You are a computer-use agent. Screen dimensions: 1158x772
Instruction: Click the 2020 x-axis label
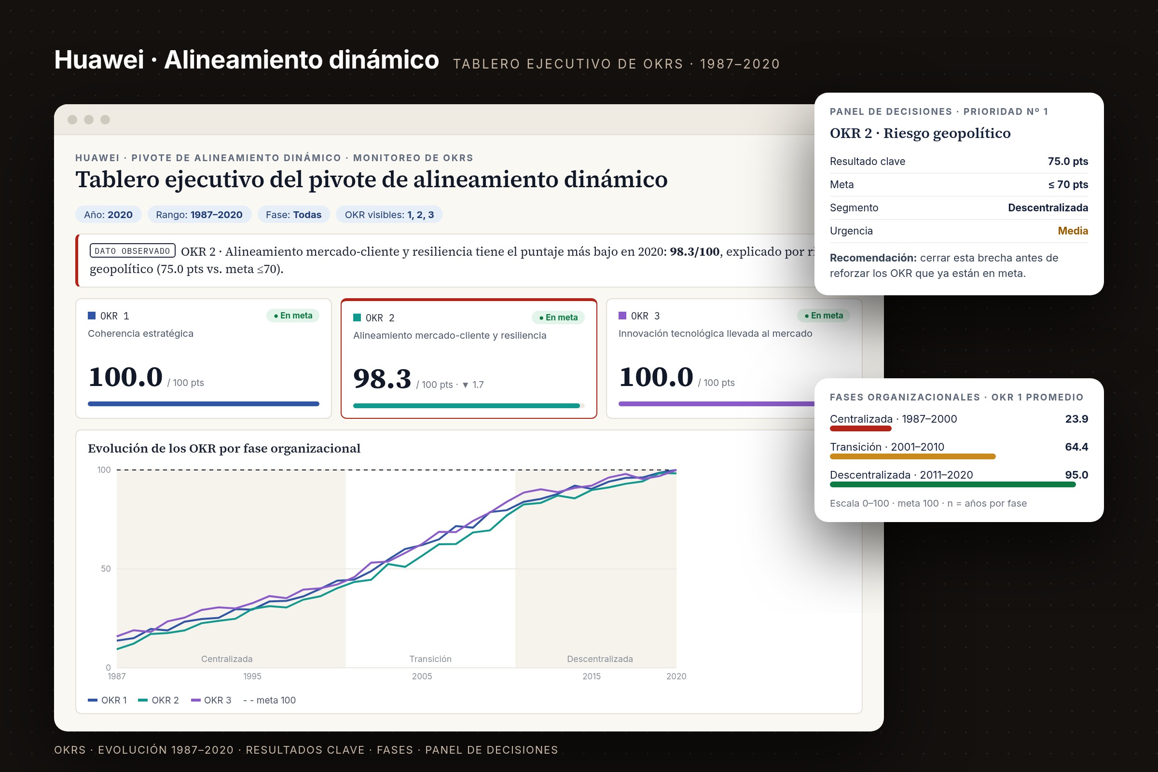tap(676, 676)
